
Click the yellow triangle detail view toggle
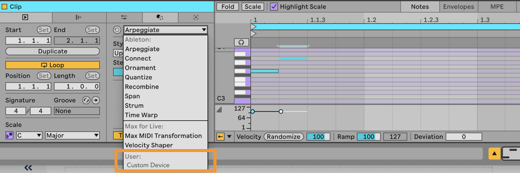[494, 154]
